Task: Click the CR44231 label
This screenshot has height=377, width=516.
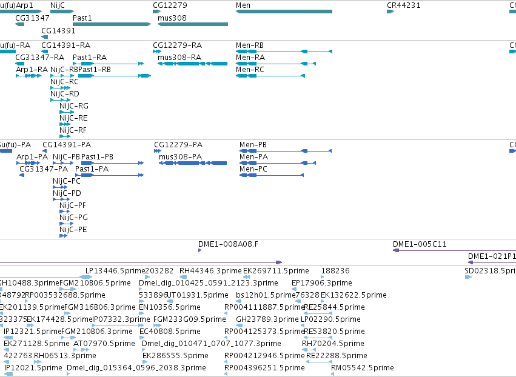Action: click(x=404, y=5)
